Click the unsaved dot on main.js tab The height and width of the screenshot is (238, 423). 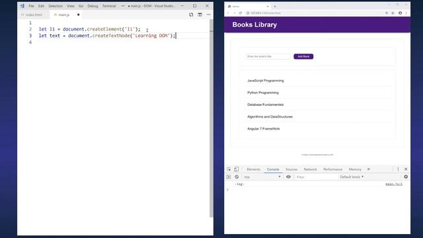coord(78,15)
